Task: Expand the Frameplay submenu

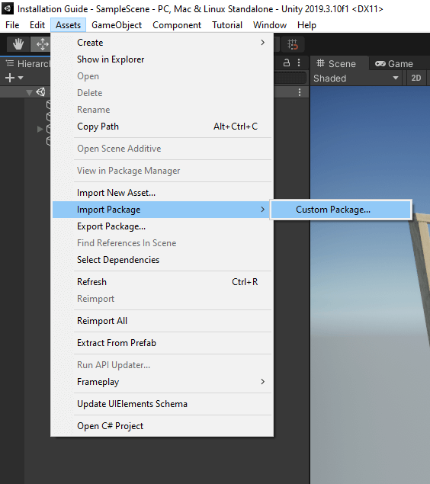Action: pos(162,382)
